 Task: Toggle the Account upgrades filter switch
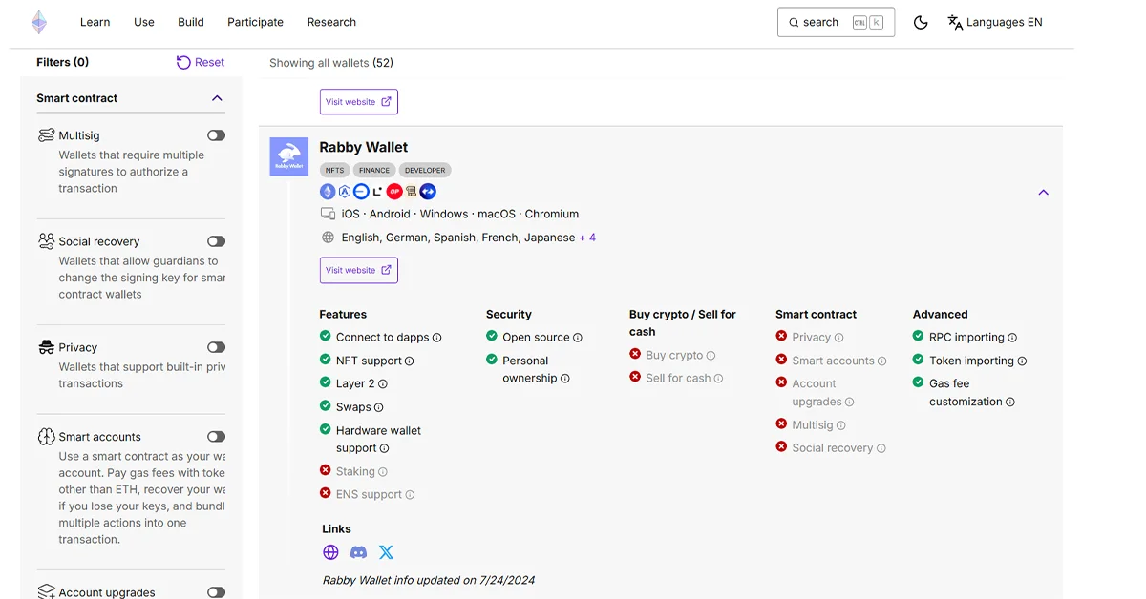click(217, 592)
